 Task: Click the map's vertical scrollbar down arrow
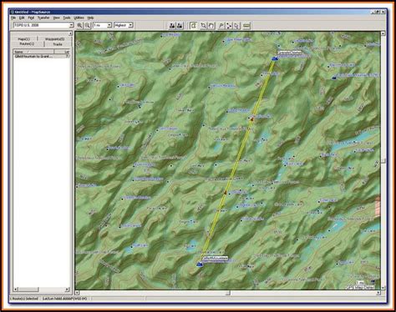point(383,288)
